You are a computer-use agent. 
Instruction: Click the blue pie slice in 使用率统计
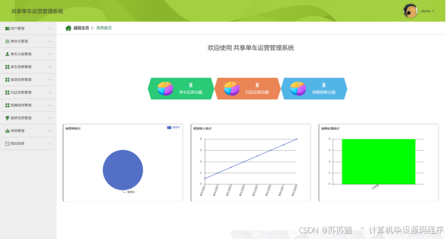[x=123, y=170]
